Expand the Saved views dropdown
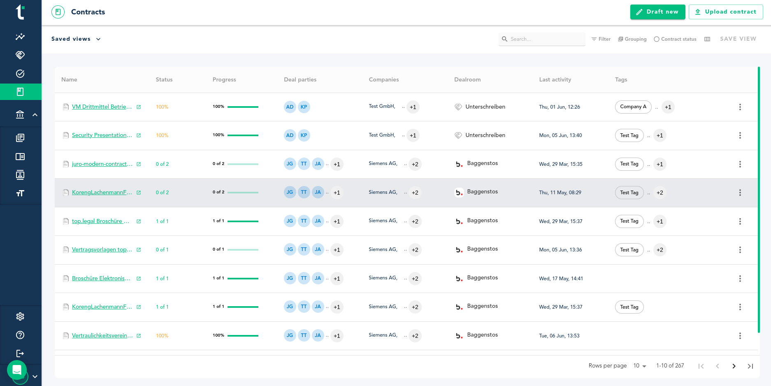 (x=76, y=39)
